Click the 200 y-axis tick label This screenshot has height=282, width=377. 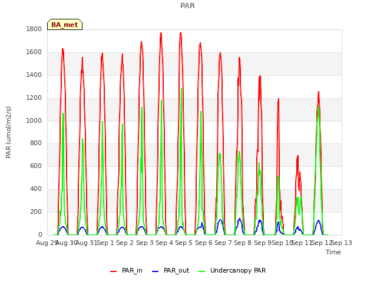point(36,211)
